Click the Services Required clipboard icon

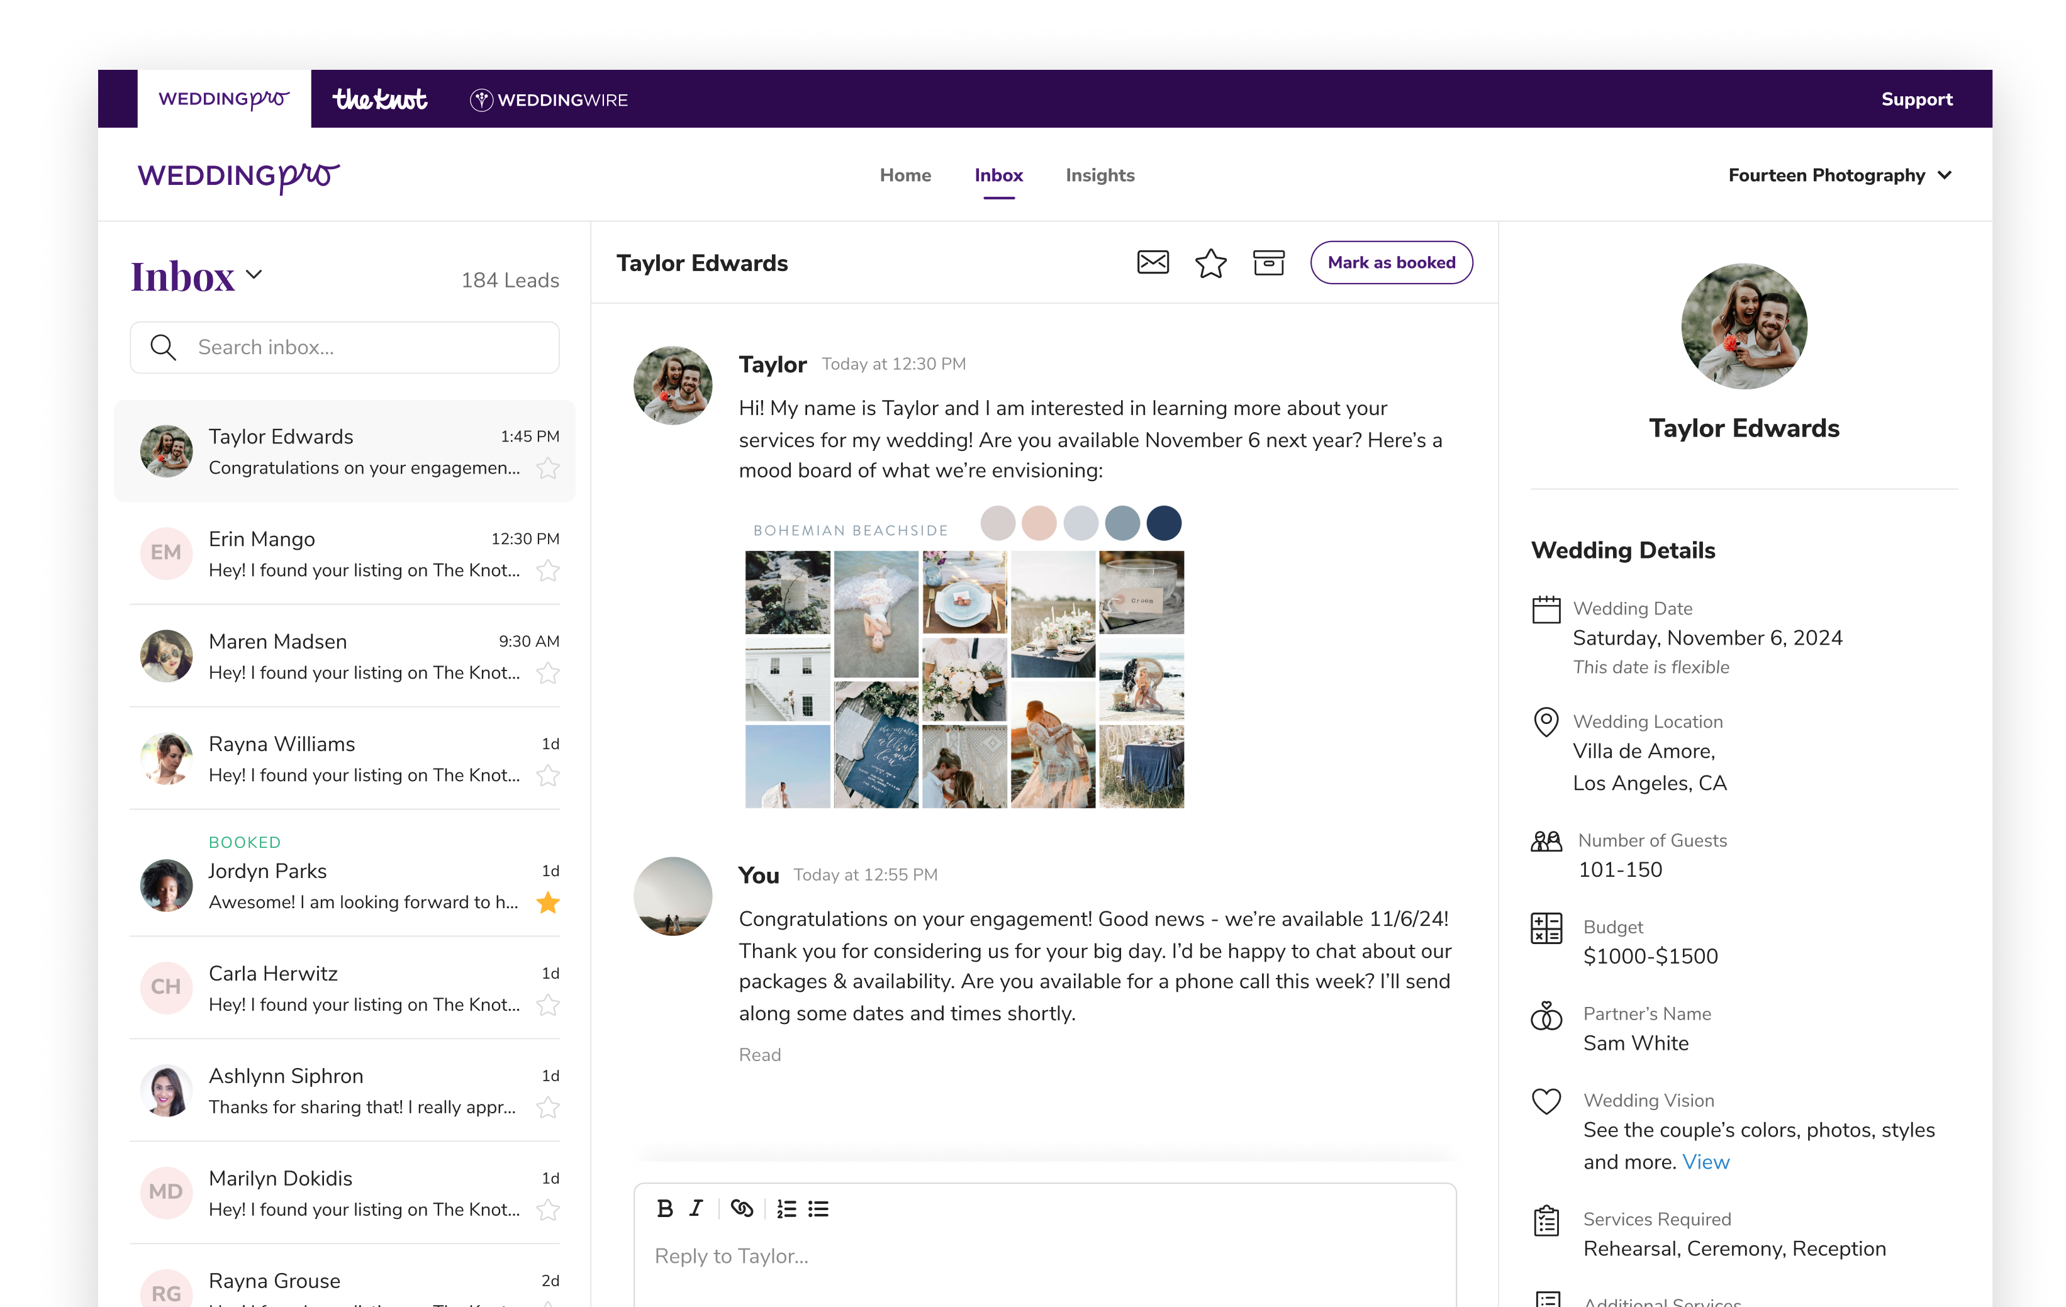(1546, 1220)
